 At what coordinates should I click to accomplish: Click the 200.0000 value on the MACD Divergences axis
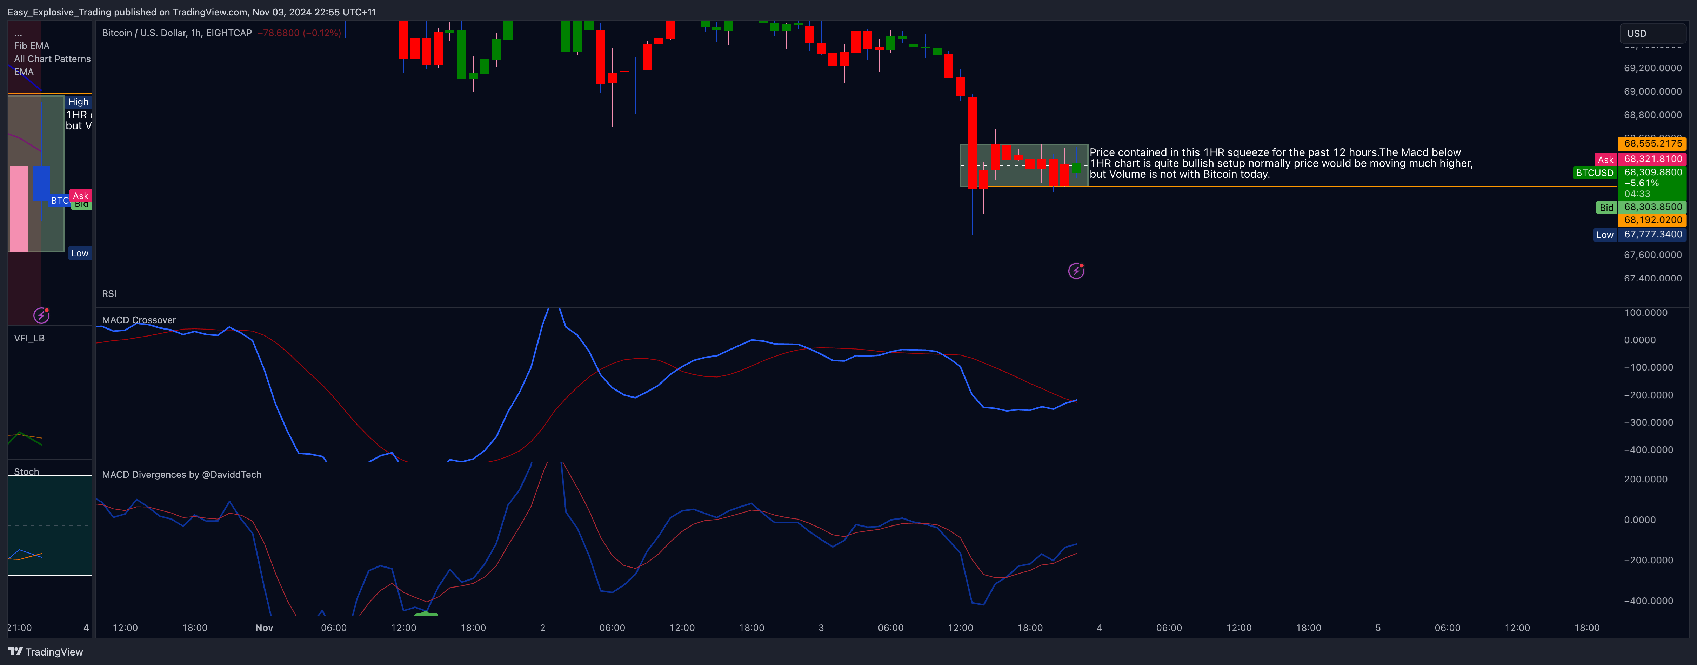[1646, 479]
